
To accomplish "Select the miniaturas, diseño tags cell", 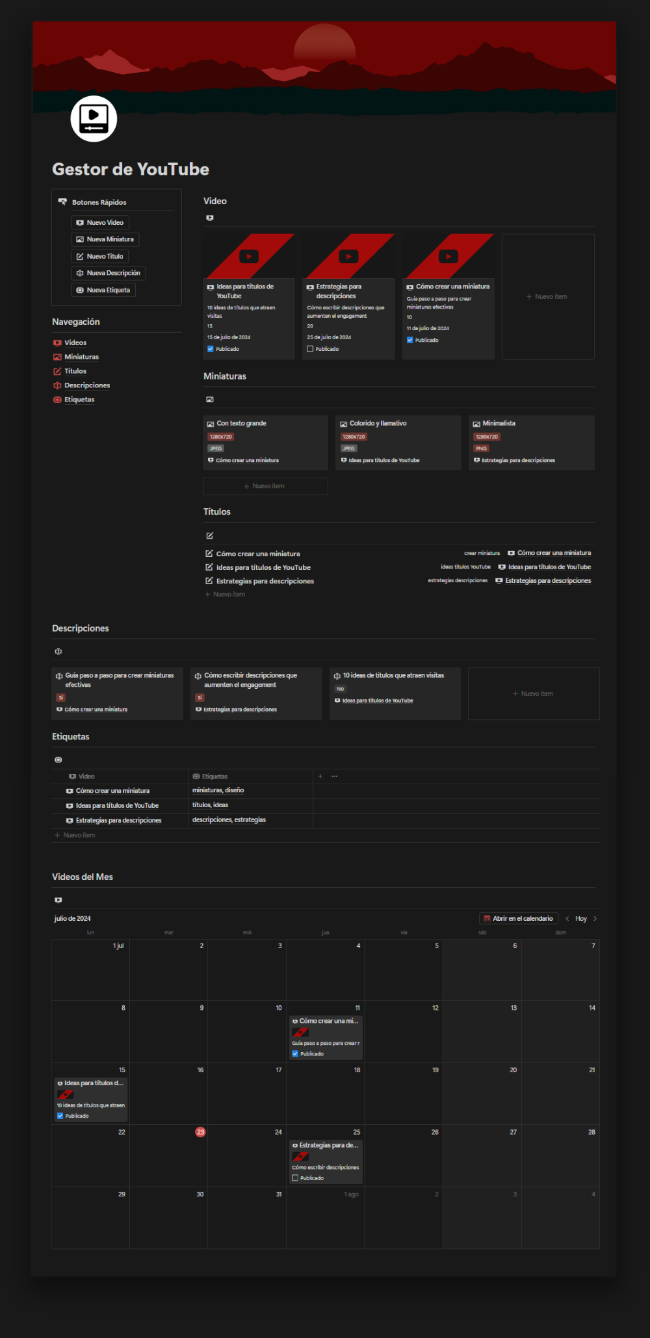I will (251, 790).
